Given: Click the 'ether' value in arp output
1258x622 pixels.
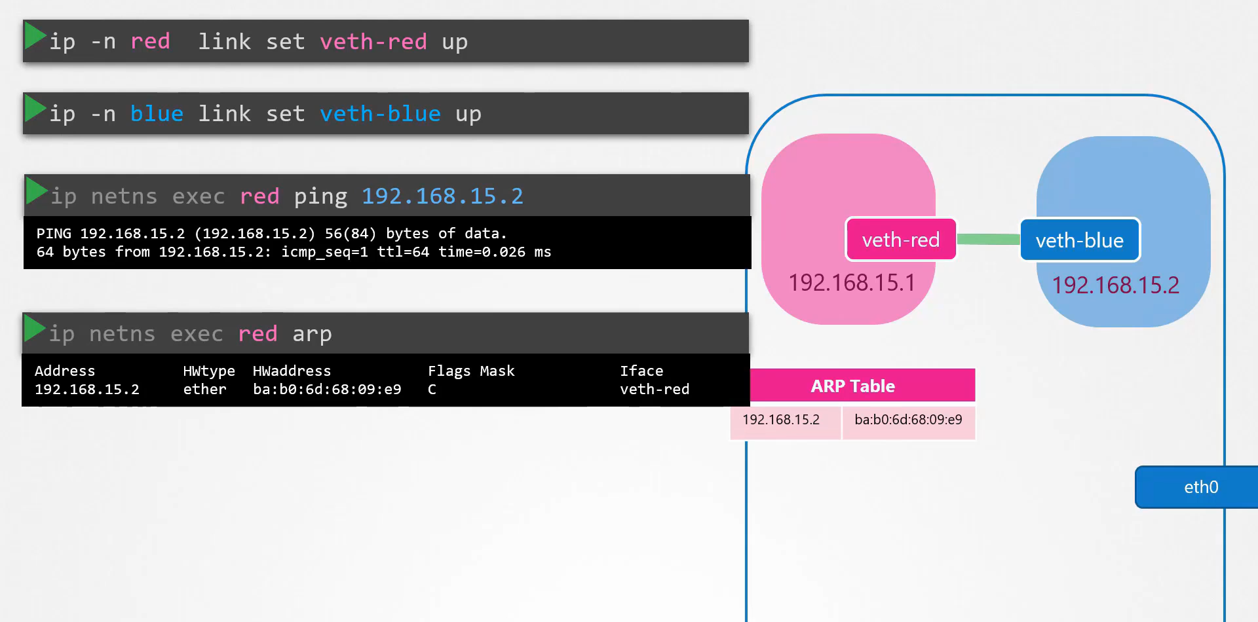Looking at the screenshot, I should [204, 390].
